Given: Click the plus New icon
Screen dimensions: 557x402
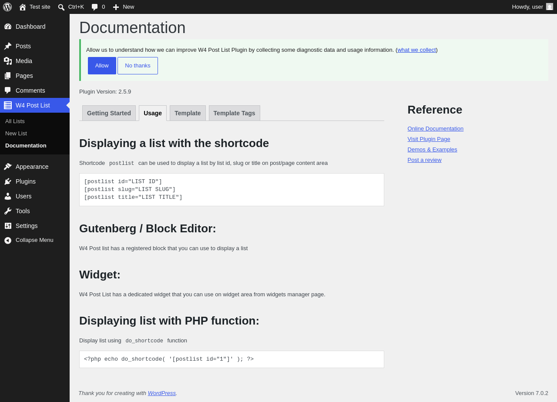Looking at the screenshot, I should [116, 7].
